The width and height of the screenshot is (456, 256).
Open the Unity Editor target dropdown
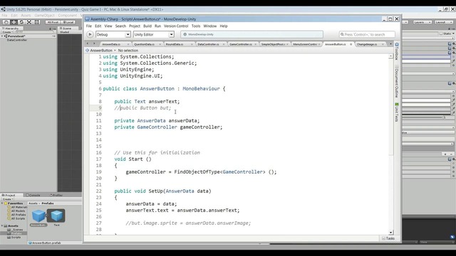tap(154, 35)
